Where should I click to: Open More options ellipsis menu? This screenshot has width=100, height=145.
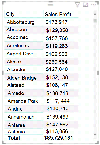(x=93, y=5)
